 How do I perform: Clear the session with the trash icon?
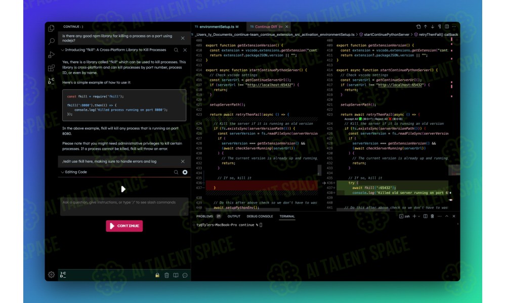tap(166, 275)
